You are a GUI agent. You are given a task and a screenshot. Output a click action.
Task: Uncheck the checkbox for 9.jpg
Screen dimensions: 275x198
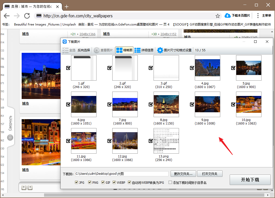point(192,104)
